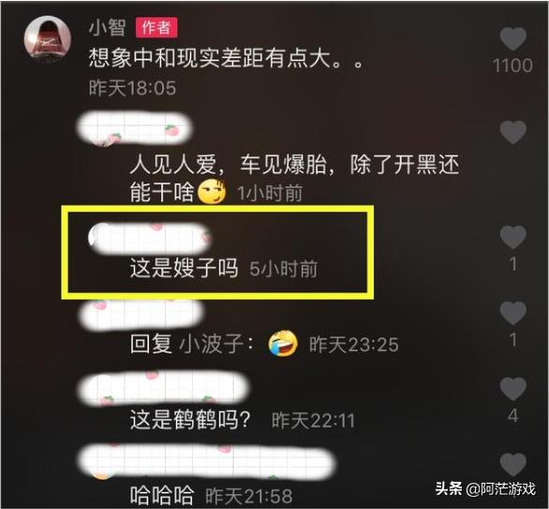The image size is (549, 509).
Task: Like the 这是鹤鹤吗 comment
Action: pyautogui.click(x=513, y=388)
